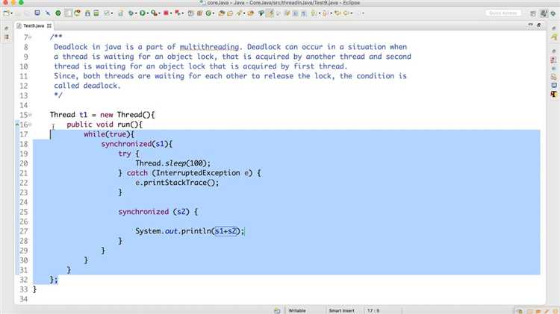Collapse the Javadoc fold marker at line 7
560x314 pixels.
[x=31, y=37]
